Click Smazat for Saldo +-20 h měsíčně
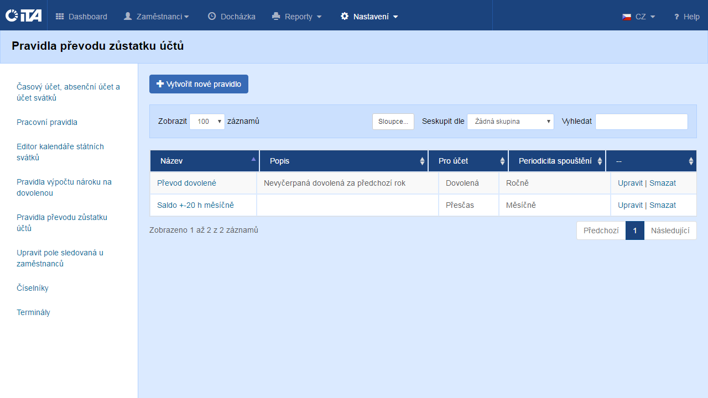The width and height of the screenshot is (708, 398). pyautogui.click(x=663, y=205)
